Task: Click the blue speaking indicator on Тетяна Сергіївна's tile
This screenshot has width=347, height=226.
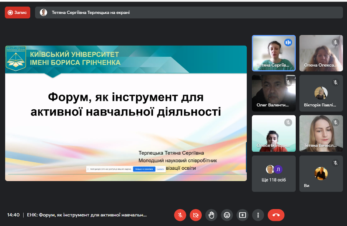Action: (288, 42)
